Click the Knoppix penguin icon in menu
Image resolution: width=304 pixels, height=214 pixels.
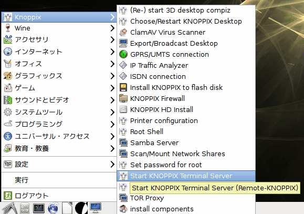[x=8, y=17]
